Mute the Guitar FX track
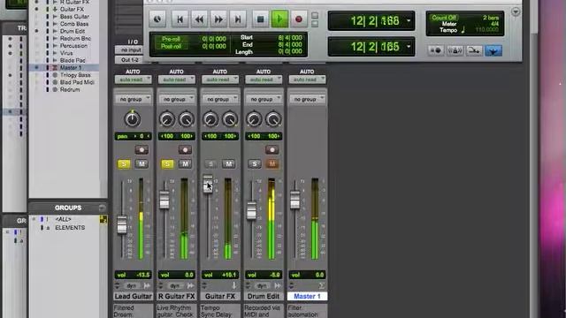 pos(228,164)
